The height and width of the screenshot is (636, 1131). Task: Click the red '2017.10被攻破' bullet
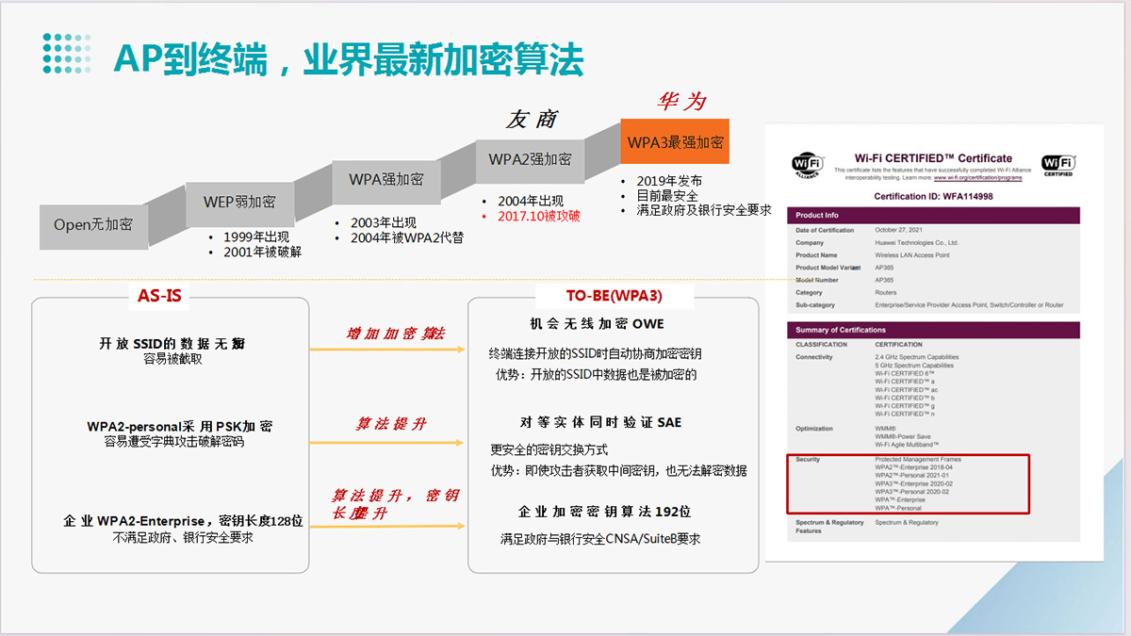point(539,216)
